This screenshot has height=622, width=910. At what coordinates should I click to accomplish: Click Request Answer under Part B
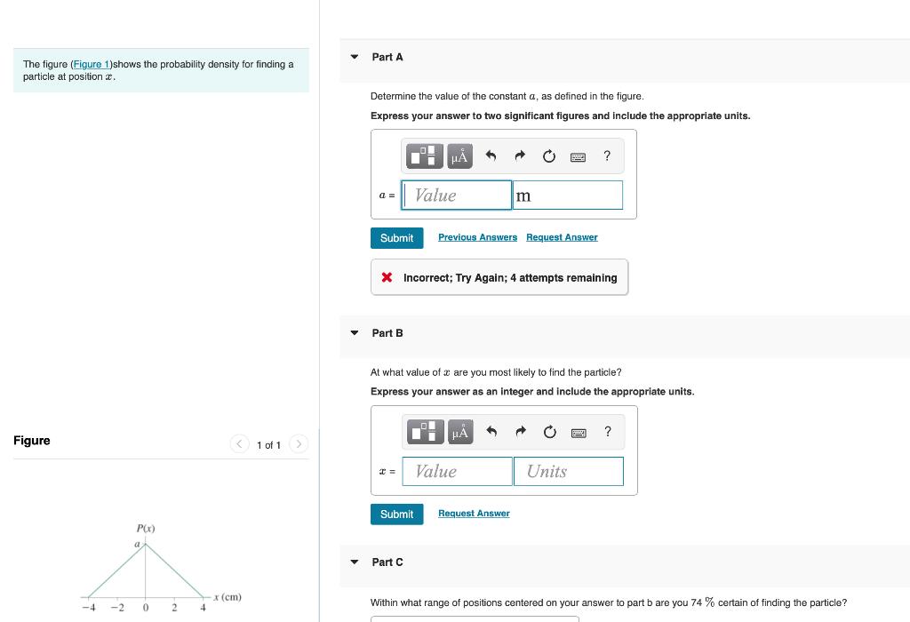click(474, 514)
